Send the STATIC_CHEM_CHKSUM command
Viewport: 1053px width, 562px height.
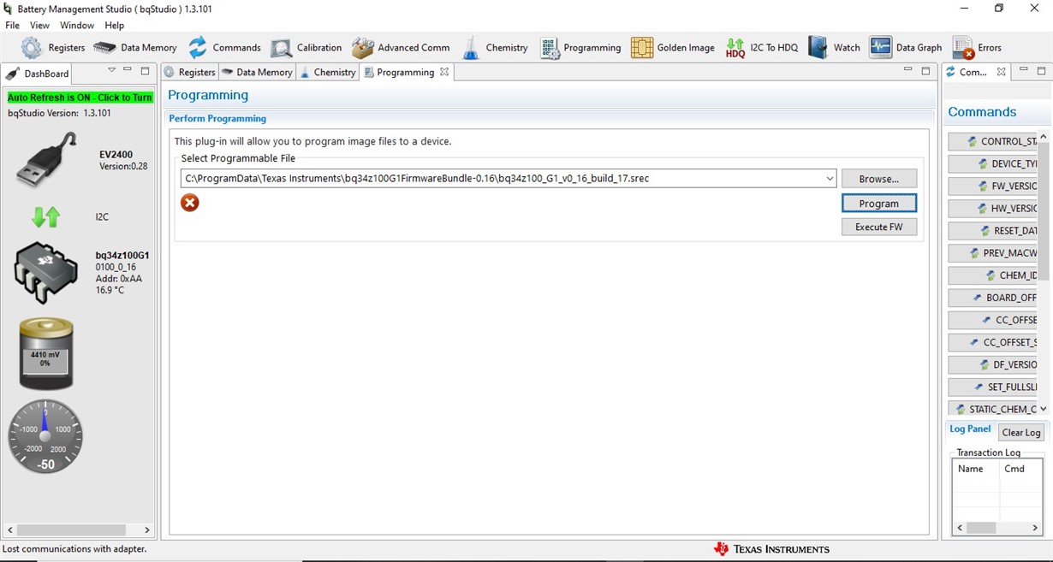(x=992, y=409)
